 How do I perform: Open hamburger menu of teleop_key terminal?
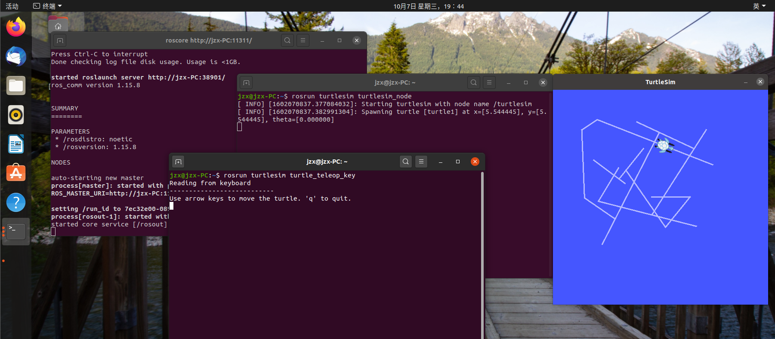tap(421, 162)
